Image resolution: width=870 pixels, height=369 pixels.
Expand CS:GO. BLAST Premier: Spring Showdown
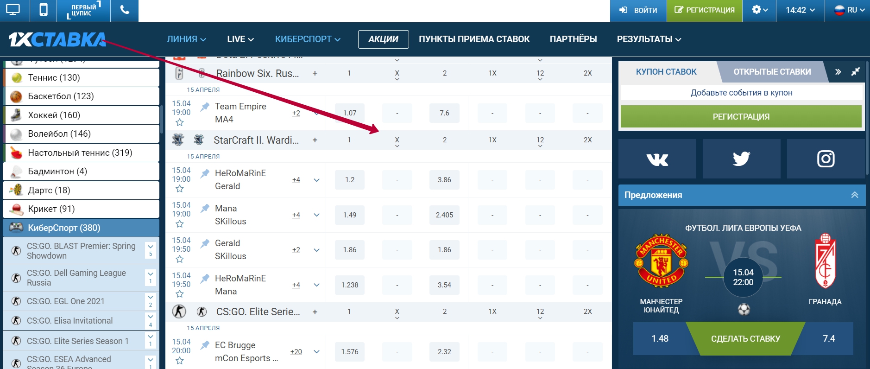click(151, 250)
